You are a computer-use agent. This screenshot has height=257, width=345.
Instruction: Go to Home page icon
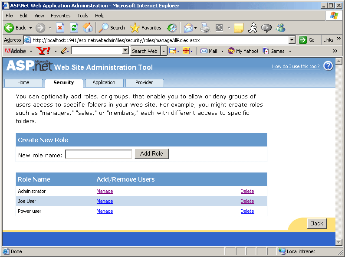pos(88,28)
